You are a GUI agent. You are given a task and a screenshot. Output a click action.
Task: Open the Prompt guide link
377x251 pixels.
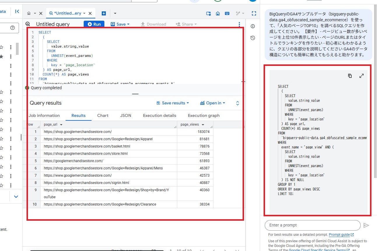341,235
